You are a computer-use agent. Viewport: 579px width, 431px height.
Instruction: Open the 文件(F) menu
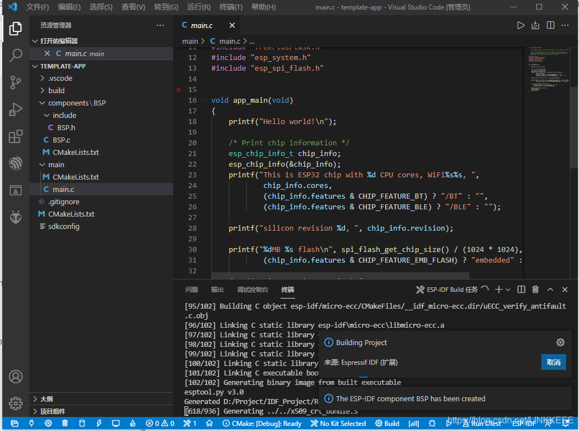38,7
